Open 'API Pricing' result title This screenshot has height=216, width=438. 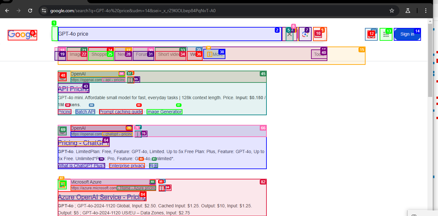(73, 89)
